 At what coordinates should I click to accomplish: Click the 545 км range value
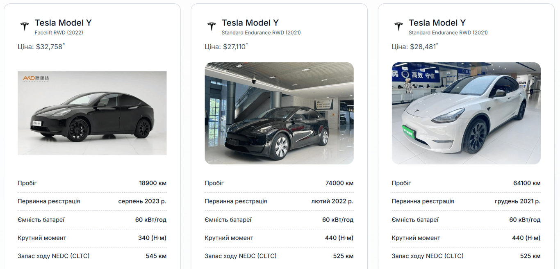point(156,256)
